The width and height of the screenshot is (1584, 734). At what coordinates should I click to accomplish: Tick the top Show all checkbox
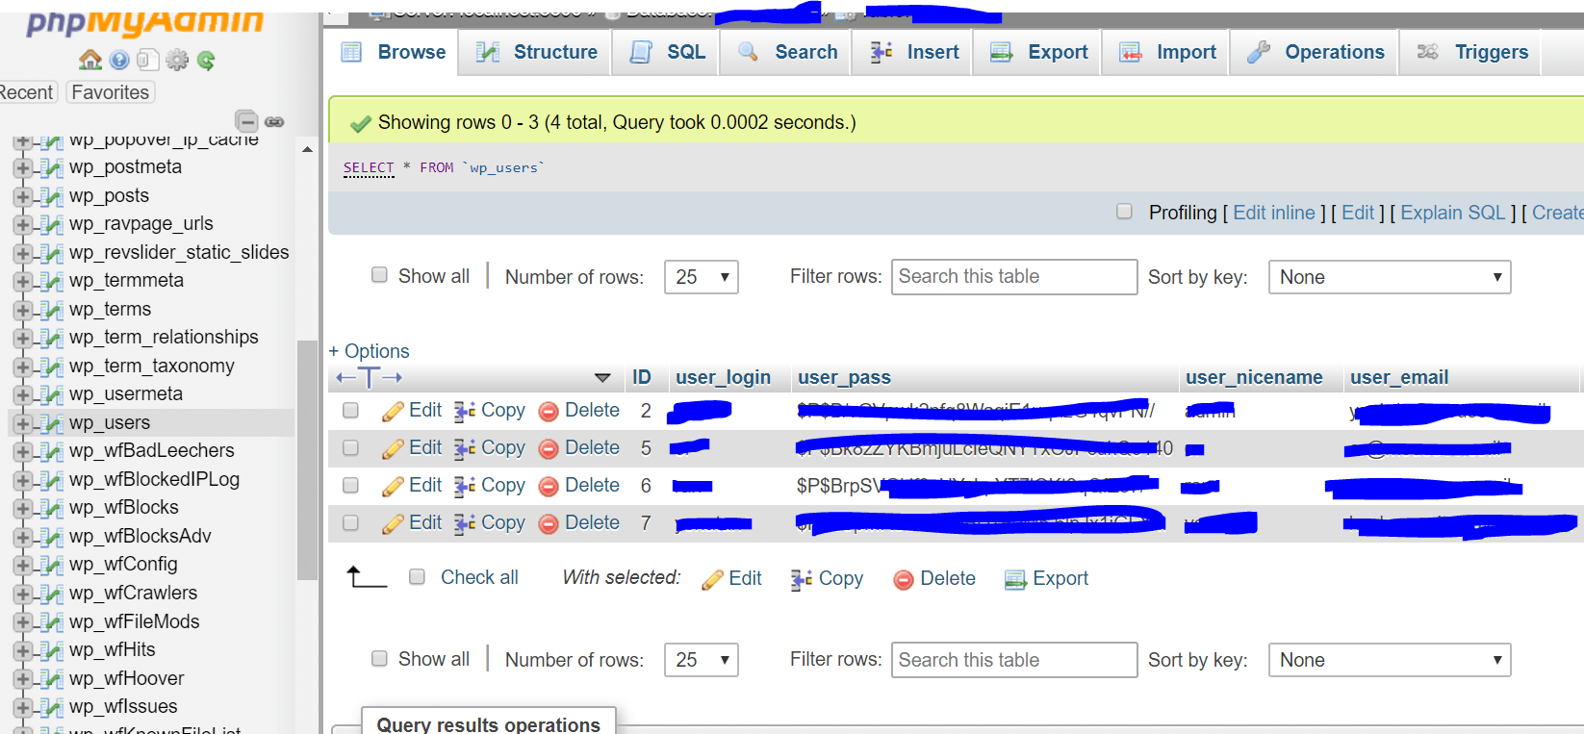[x=379, y=275]
